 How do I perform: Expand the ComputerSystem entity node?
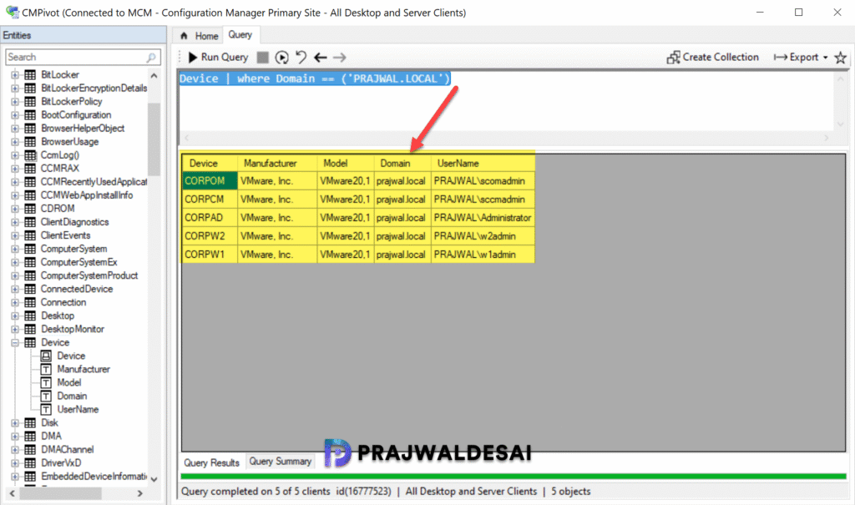click(15, 250)
